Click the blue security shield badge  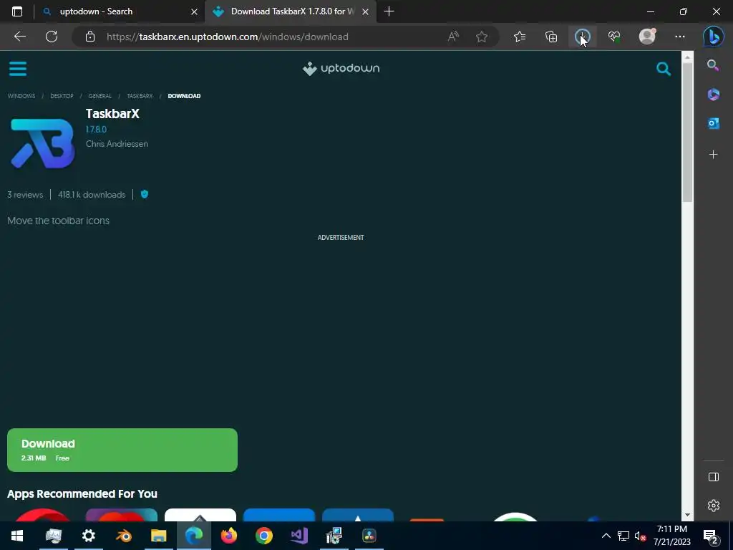(x=145, y=194)
